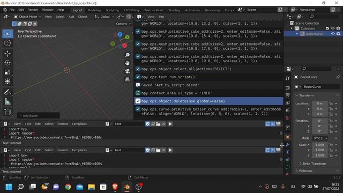Switch perspective/orthographic grid icon
This screenshot has height=193, width=343.
(128, 79)
